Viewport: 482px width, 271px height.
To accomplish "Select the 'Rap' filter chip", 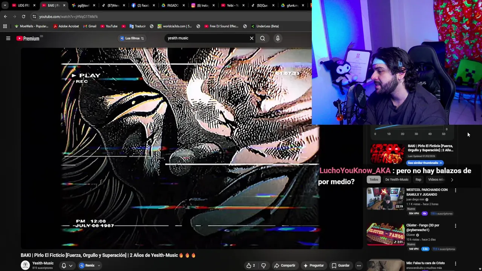I will 418,180.
